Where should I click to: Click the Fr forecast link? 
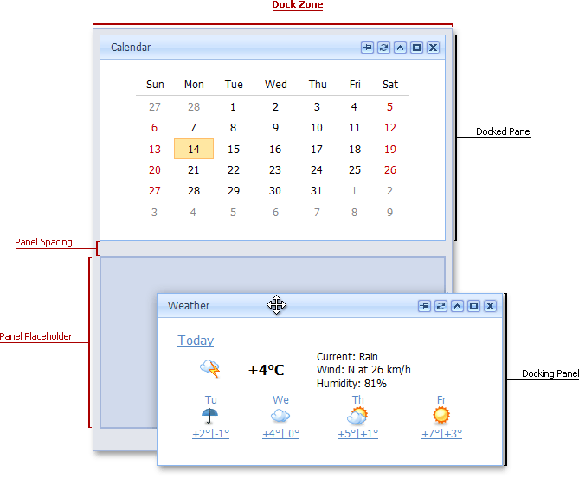[x=441, y=400]
